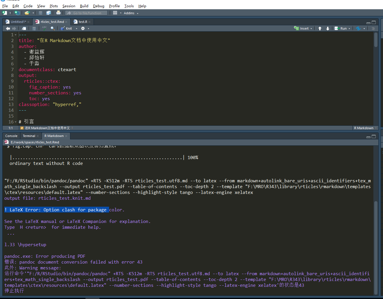383x299 pixels.
Task: Click the ABC spell check icon
Action: [44, 28]
